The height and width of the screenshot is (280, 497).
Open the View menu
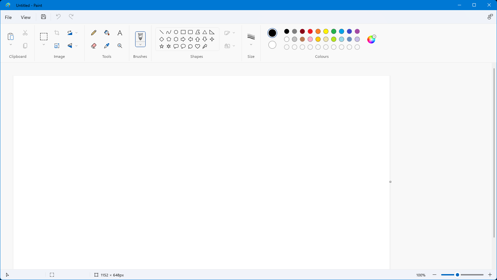[x=26, y=17]
